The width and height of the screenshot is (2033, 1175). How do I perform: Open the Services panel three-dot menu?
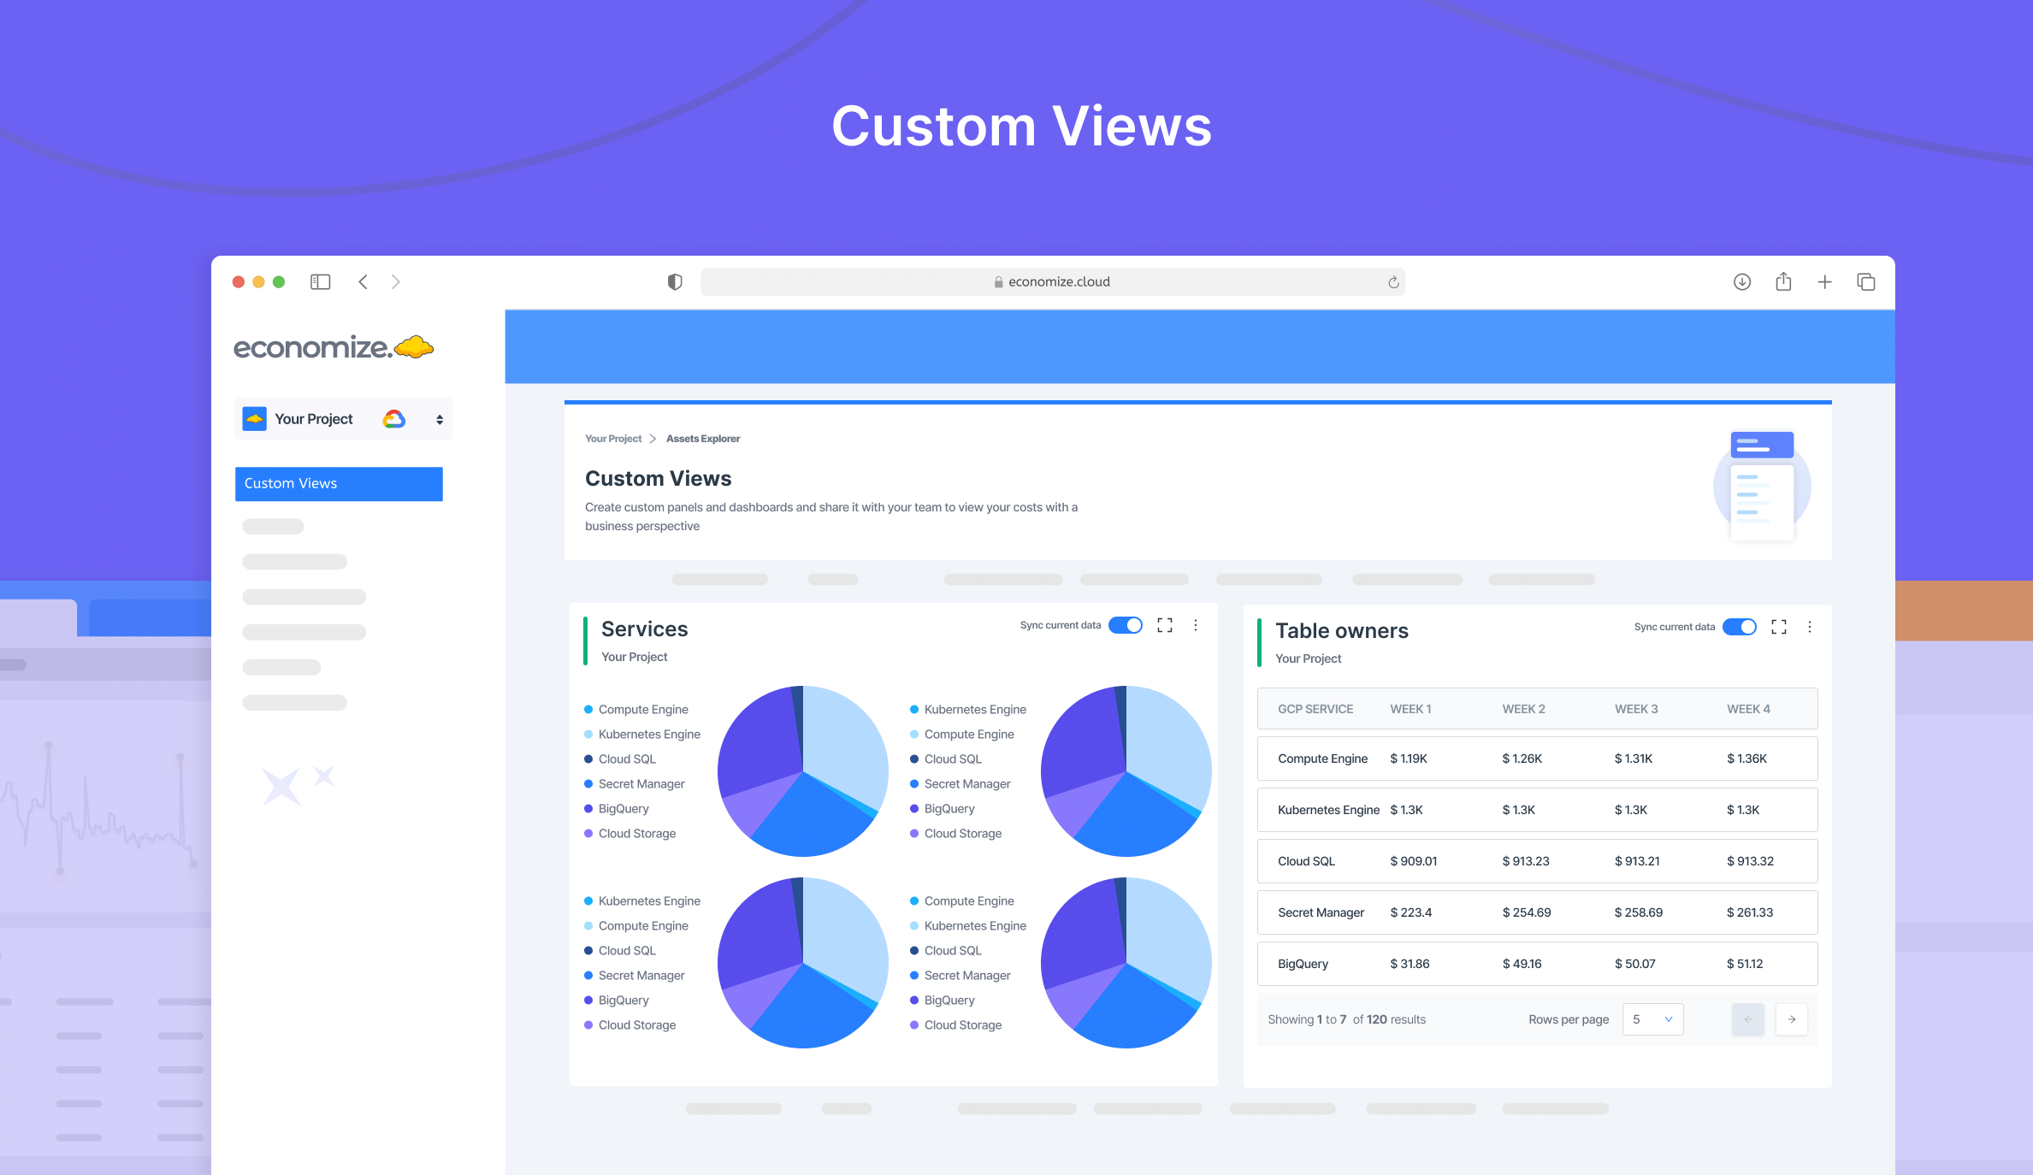pyautogui.click(x=1196, y=625)
